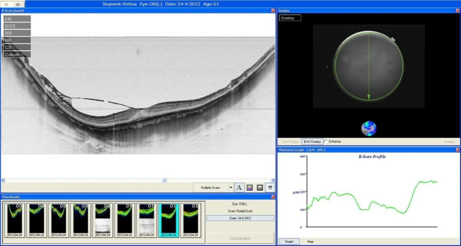The height and width of the screenshot is (246, 461).
Task: Select the highlighted cyan OS thumbnail
Action: click(169, 220)
